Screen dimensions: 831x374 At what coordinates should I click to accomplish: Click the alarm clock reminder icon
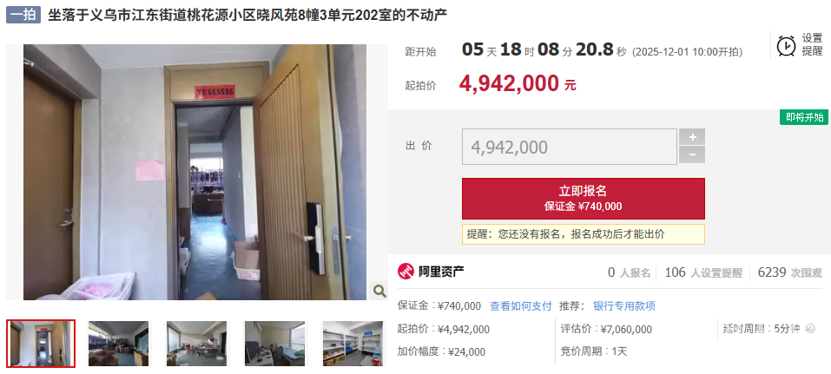787,46
